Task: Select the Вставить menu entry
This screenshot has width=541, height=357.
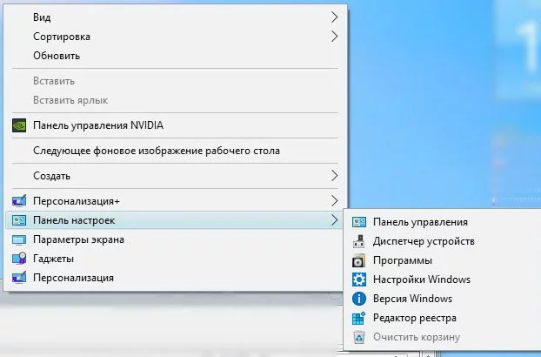Action: pyautogui.click(x=175, y=81)
